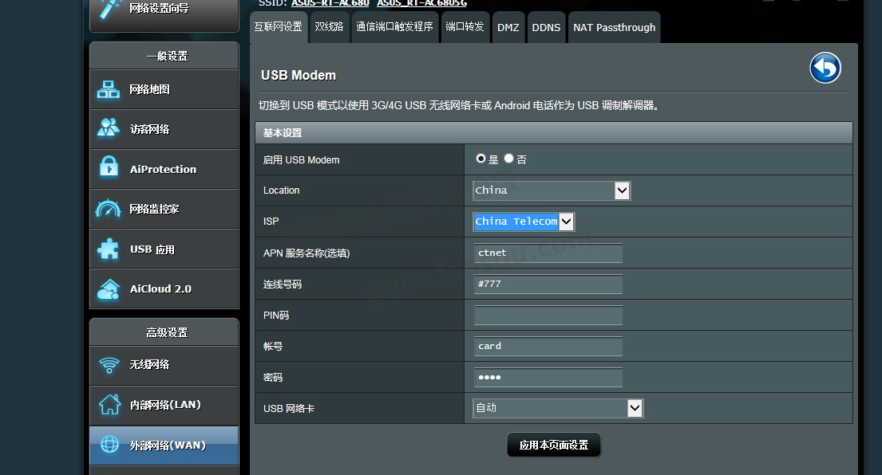This screenshot has width=882, height=475.
Task: Open the 端口转发 tab
Action: tap(465, 27)
